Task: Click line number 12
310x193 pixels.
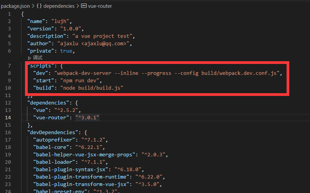Action: (8, 103)
